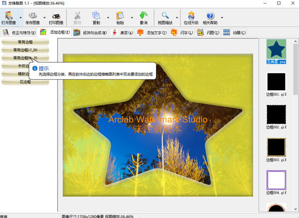Choose the 花边框 category button

[x=25, y=82]
